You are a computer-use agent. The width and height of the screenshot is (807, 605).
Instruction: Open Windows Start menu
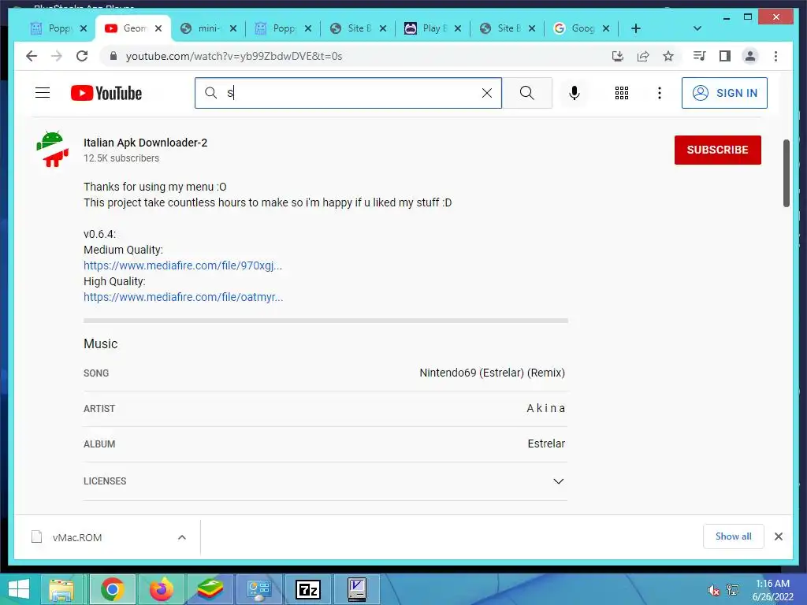click(19, 589)
